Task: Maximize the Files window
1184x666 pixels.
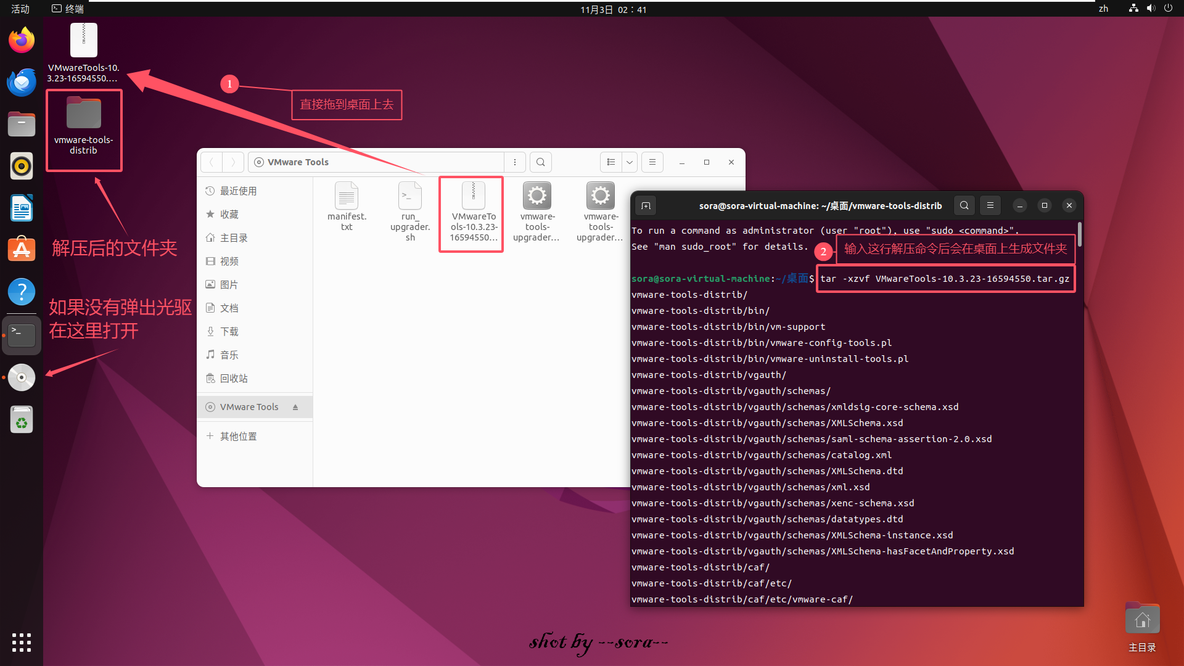Action: (707, 162)
